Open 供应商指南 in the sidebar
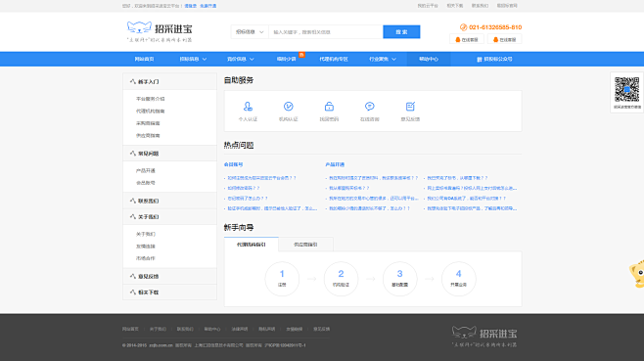The height and width of the screenshot is (361, 644). (x=148, y=136)
